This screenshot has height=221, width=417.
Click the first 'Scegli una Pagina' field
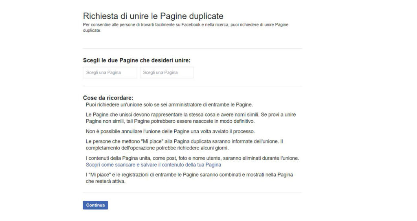(x=110, y=72)
